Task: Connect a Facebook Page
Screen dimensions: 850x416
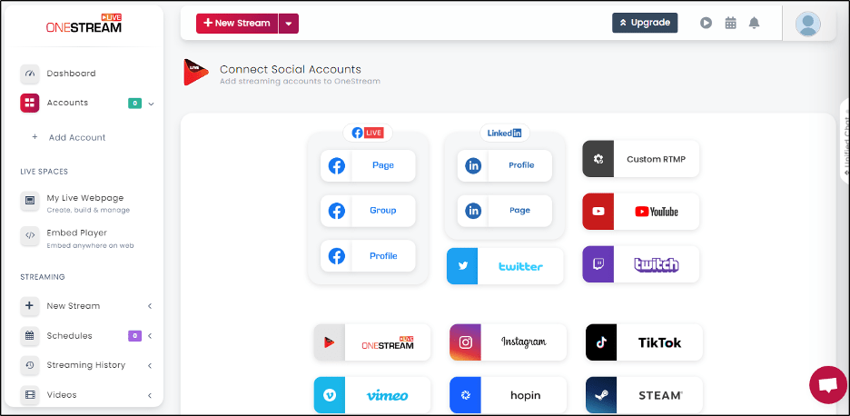Action: coord(368,166)
